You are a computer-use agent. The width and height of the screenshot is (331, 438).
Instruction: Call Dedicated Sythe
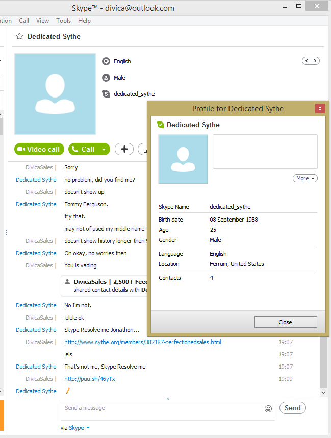coord(83,149)
